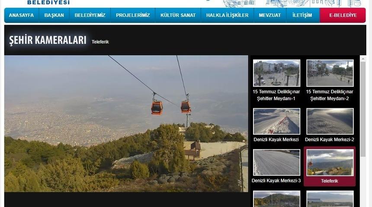Click the 'Şehitler Meydanı-1' caption text
The image size is (372, 207).
[276, 99]
